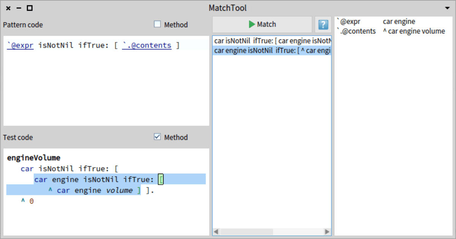
Task: Click the scrollbar left arrow in match list
Action: click(216, 231)
